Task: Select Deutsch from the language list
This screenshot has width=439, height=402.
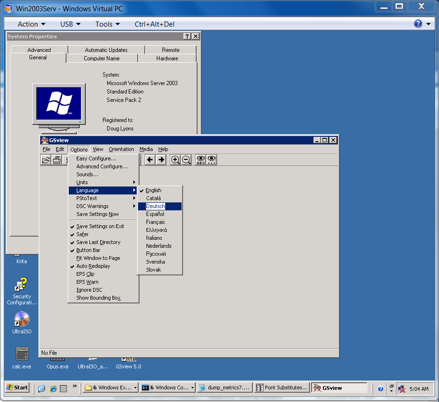Action: click(x=155, y=206)
